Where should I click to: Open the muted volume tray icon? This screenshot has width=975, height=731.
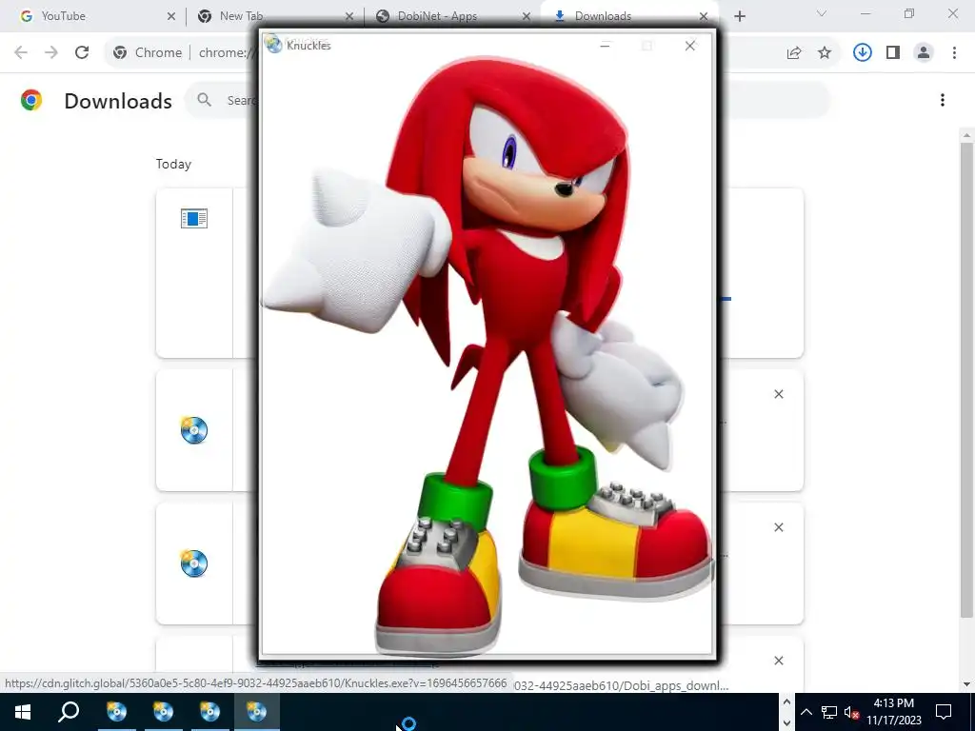[852, 712]
